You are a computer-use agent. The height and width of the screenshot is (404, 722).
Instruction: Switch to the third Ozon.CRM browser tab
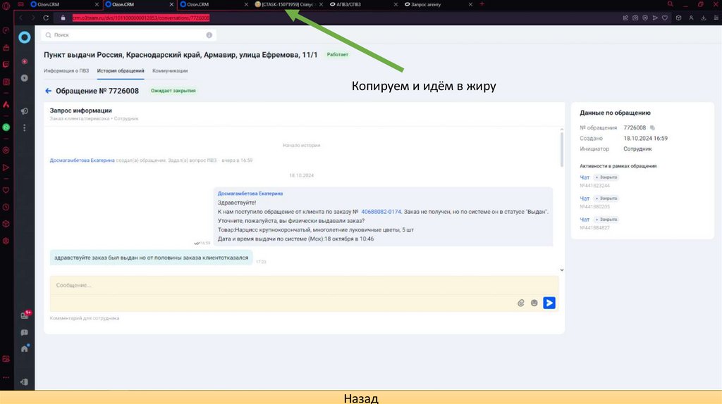214,4
